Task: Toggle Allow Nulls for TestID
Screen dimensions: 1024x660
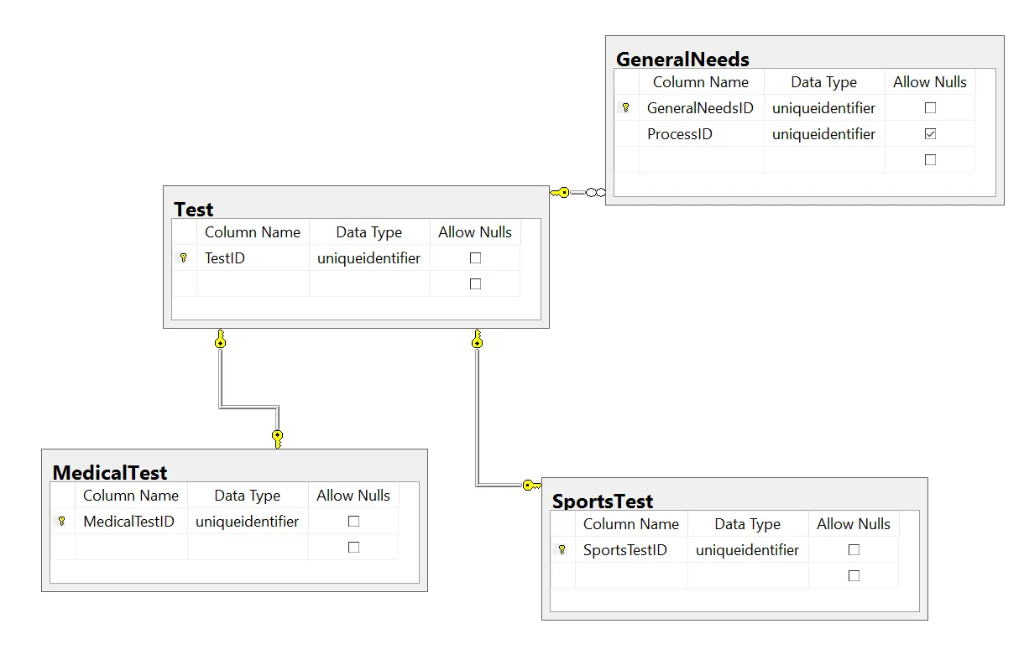Action: (x=475, y=258)
